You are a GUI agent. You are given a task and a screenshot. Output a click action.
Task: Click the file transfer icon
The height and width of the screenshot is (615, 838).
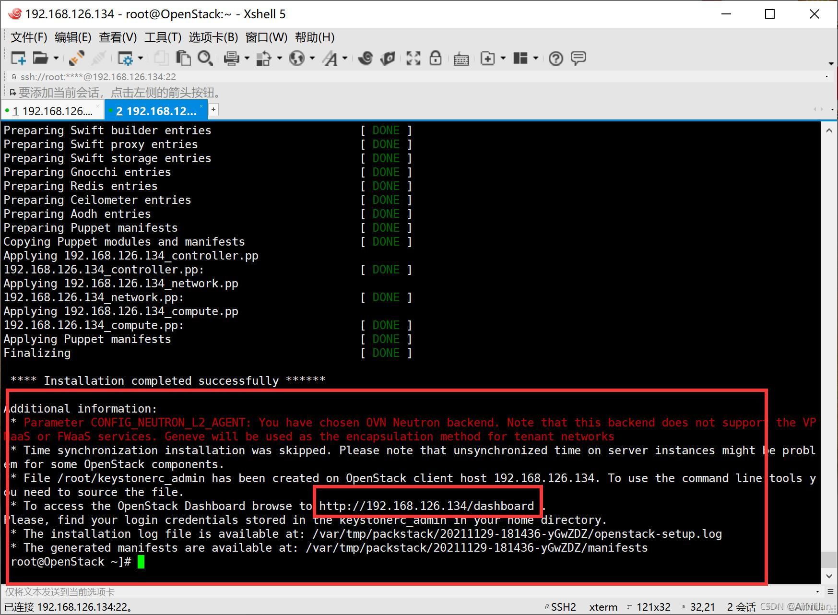(x=263, y=58)
